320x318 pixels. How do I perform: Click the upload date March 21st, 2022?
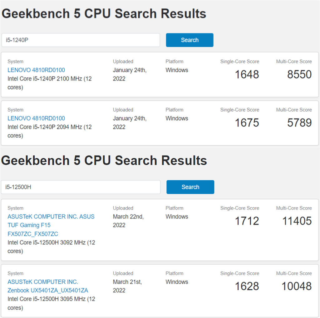coord(127,286)
